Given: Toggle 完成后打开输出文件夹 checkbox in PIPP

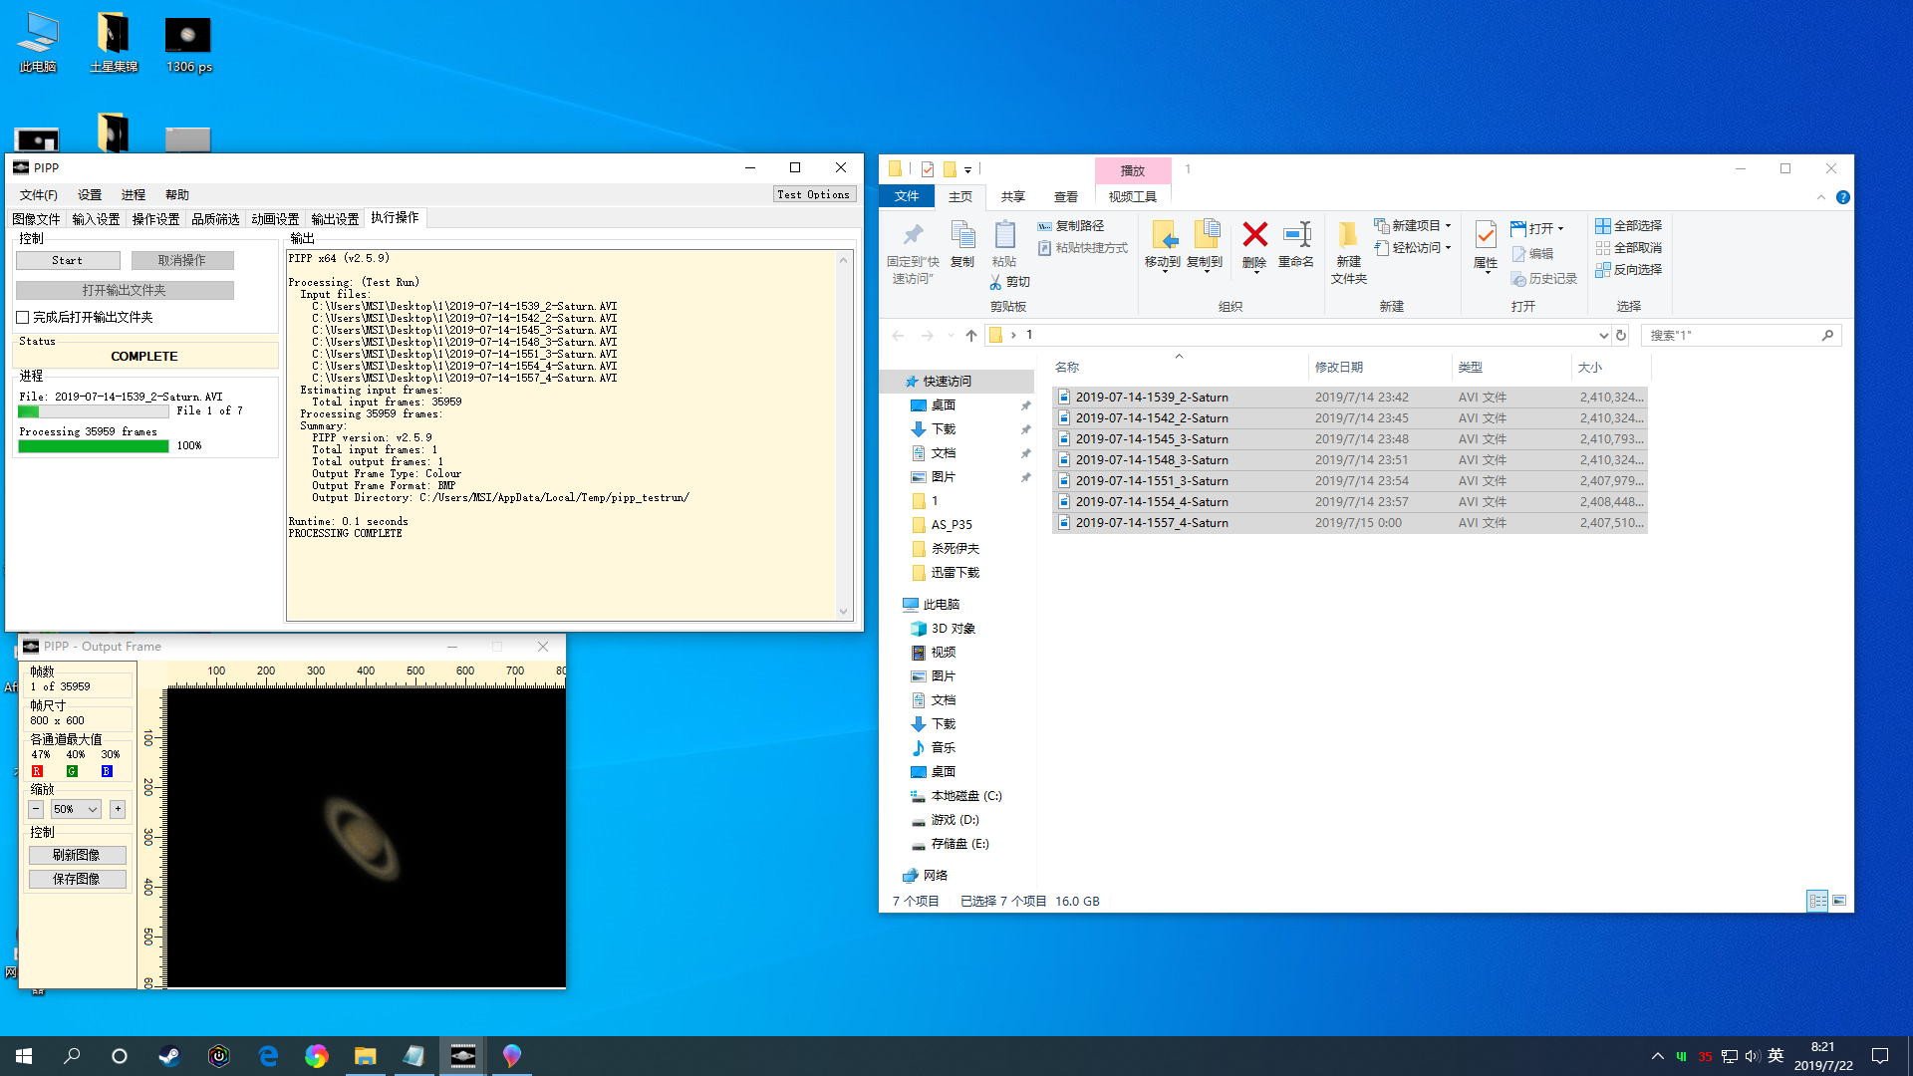Looking at the screenshot, I should pyautogui.click(x=23, y=318).
